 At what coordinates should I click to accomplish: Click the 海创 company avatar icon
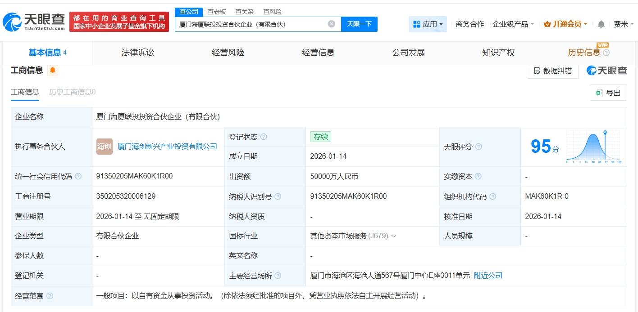(x=105, y=147)
